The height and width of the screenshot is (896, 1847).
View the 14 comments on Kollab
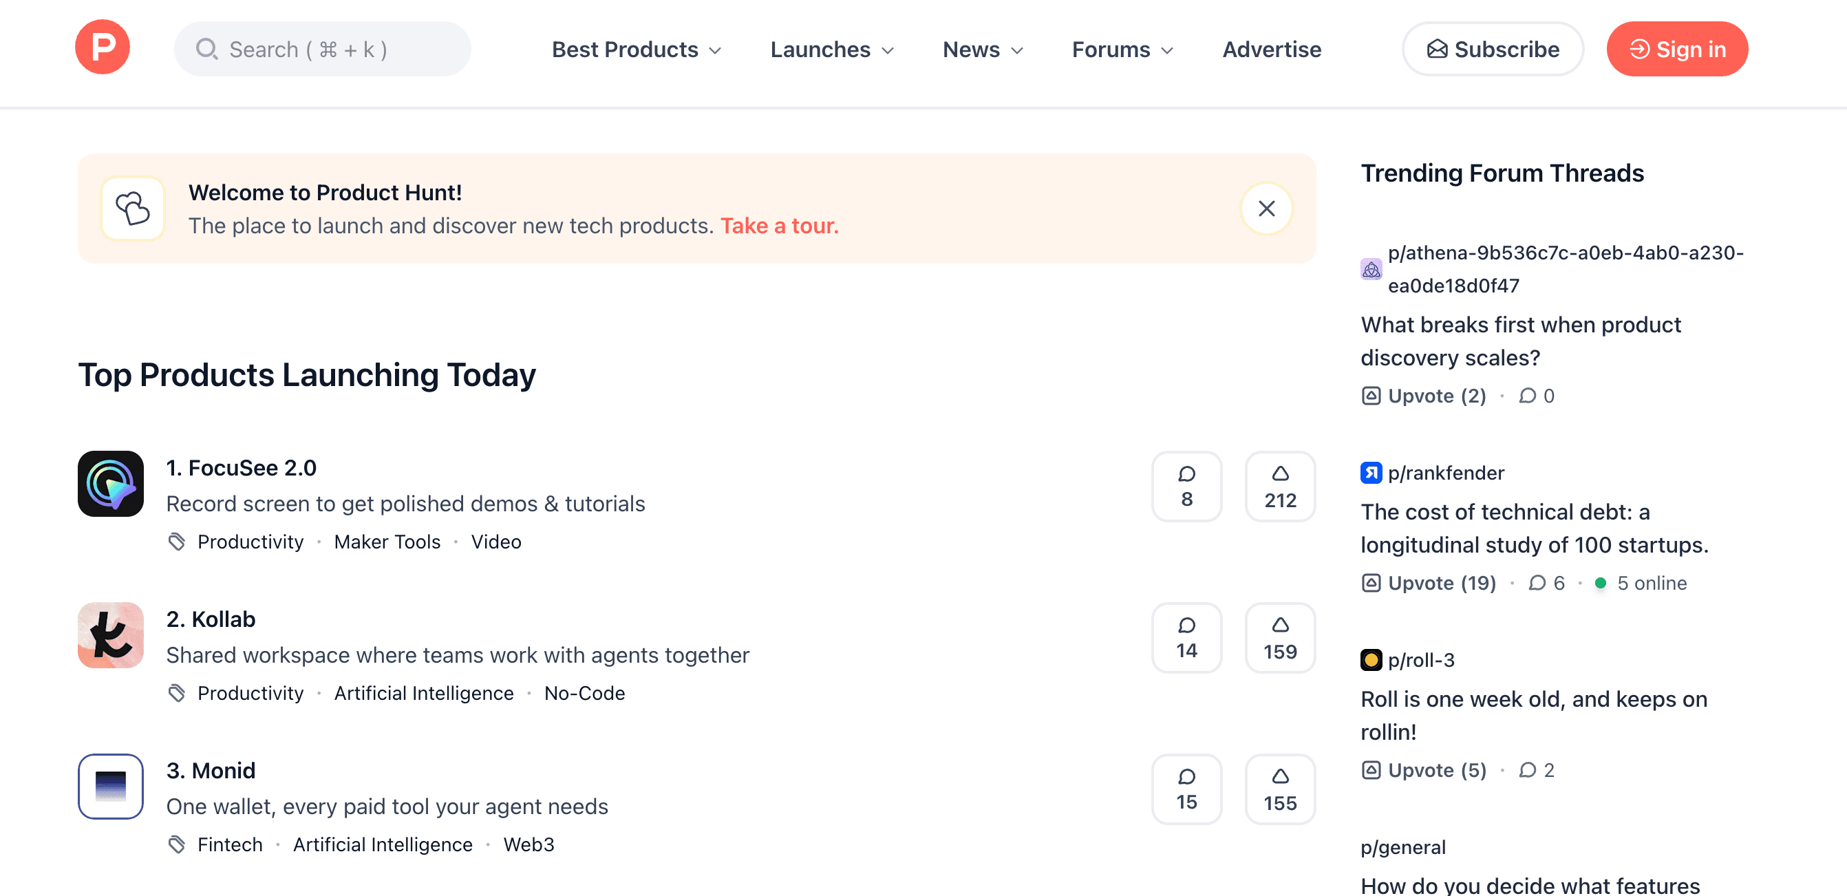[1186, 638]
